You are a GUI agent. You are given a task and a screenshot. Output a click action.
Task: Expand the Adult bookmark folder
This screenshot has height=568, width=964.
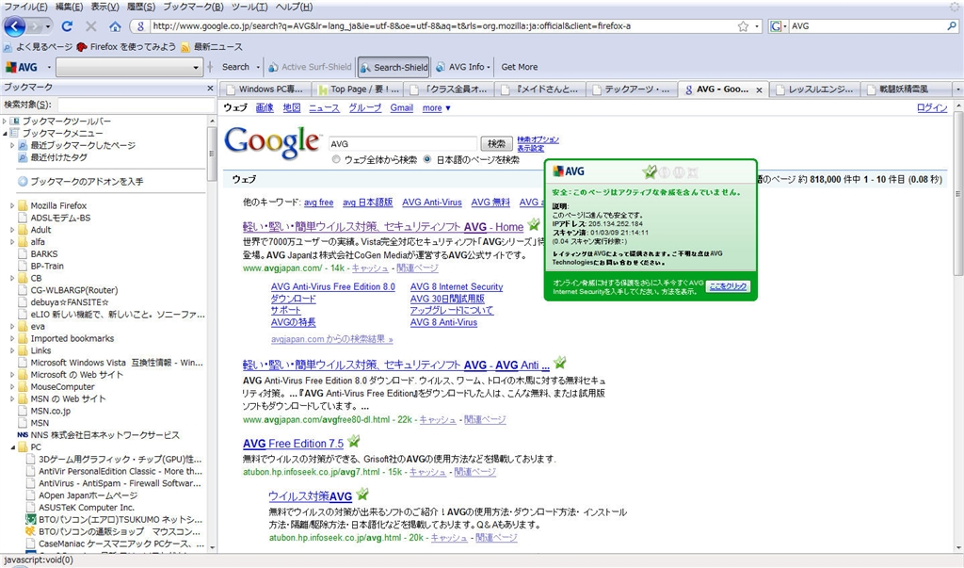click(x=12, y=230)
